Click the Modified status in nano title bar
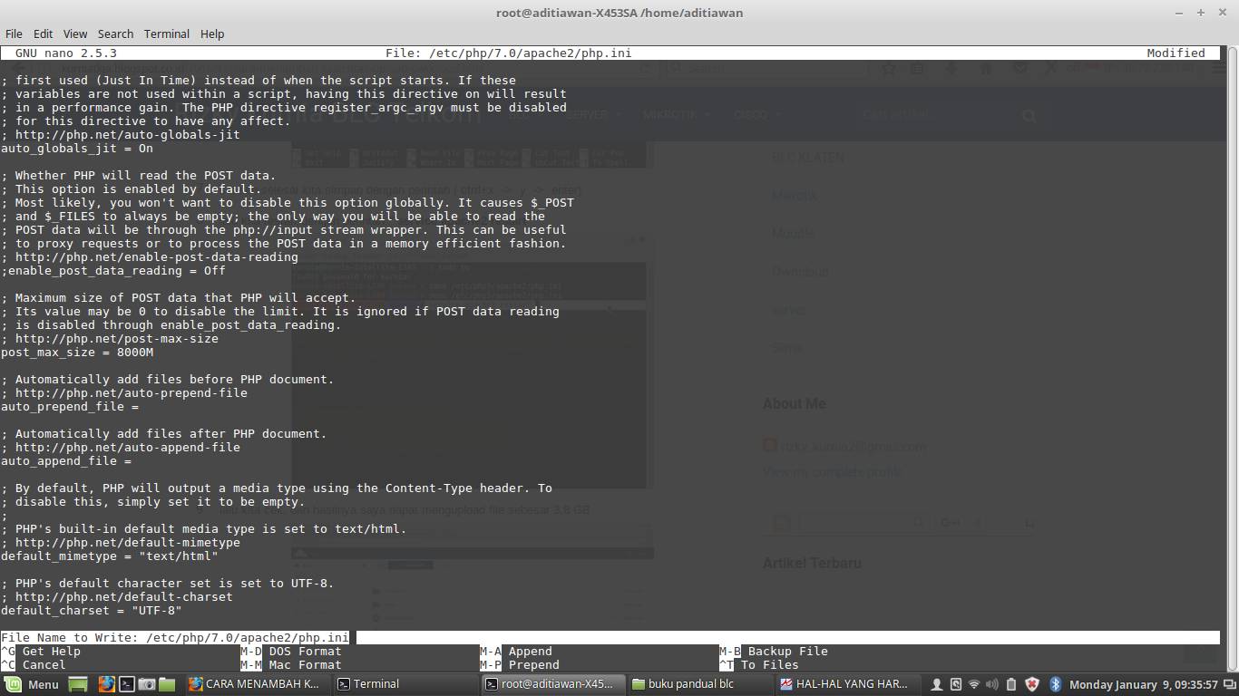This screenshot has height=696, width=1239. [1176, 53]
